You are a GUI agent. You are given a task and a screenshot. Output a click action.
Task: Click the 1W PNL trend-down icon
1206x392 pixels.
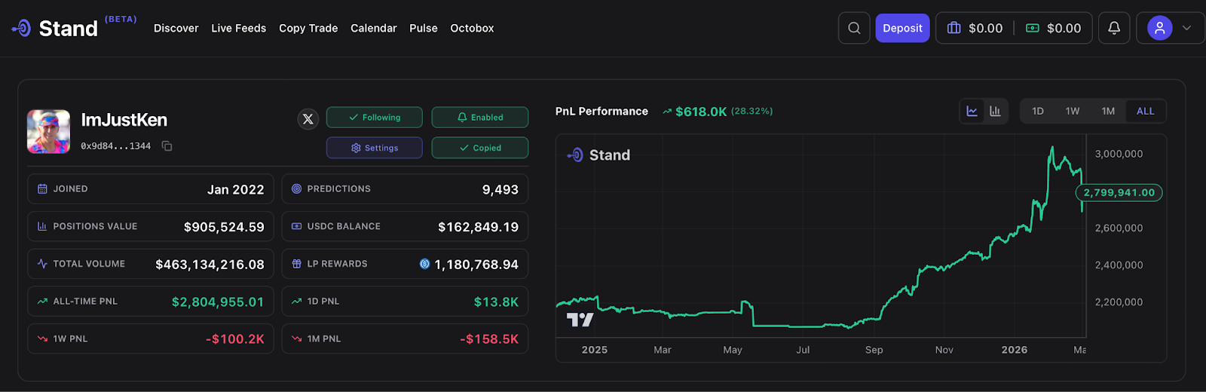tap(42, 339)
